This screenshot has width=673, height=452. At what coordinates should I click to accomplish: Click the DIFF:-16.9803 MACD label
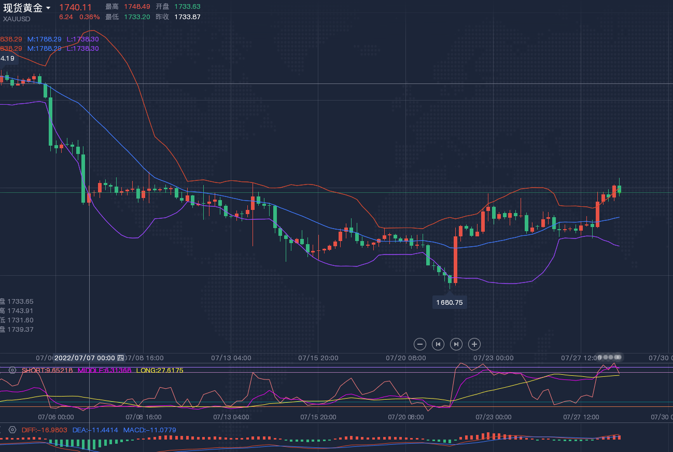[x=44, y=430]
